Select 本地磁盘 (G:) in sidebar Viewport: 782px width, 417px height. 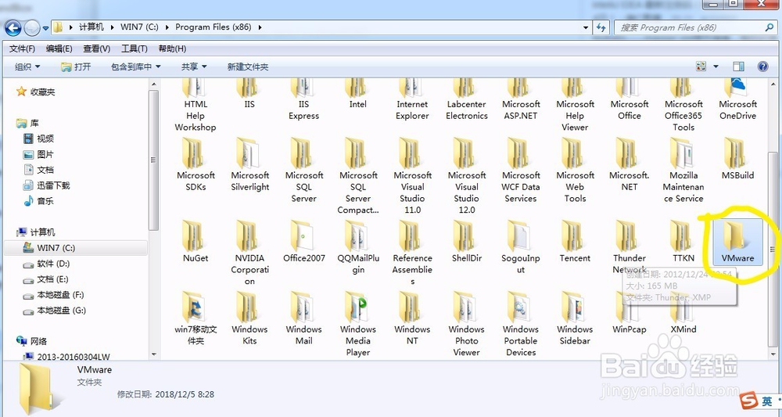pos(55,311)
